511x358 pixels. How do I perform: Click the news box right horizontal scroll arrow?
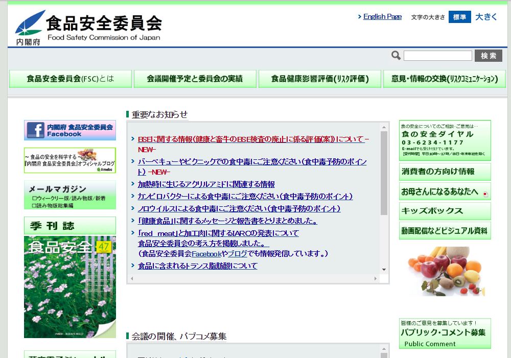[376, 279]
